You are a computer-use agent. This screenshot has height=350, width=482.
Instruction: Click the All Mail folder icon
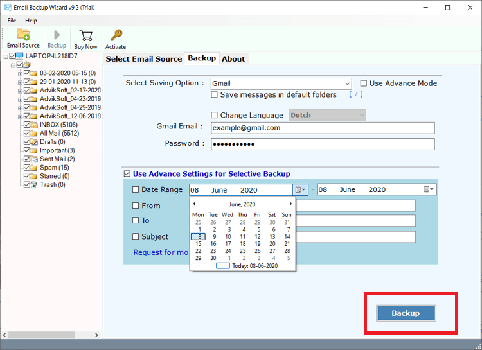[x=34, y=133]
